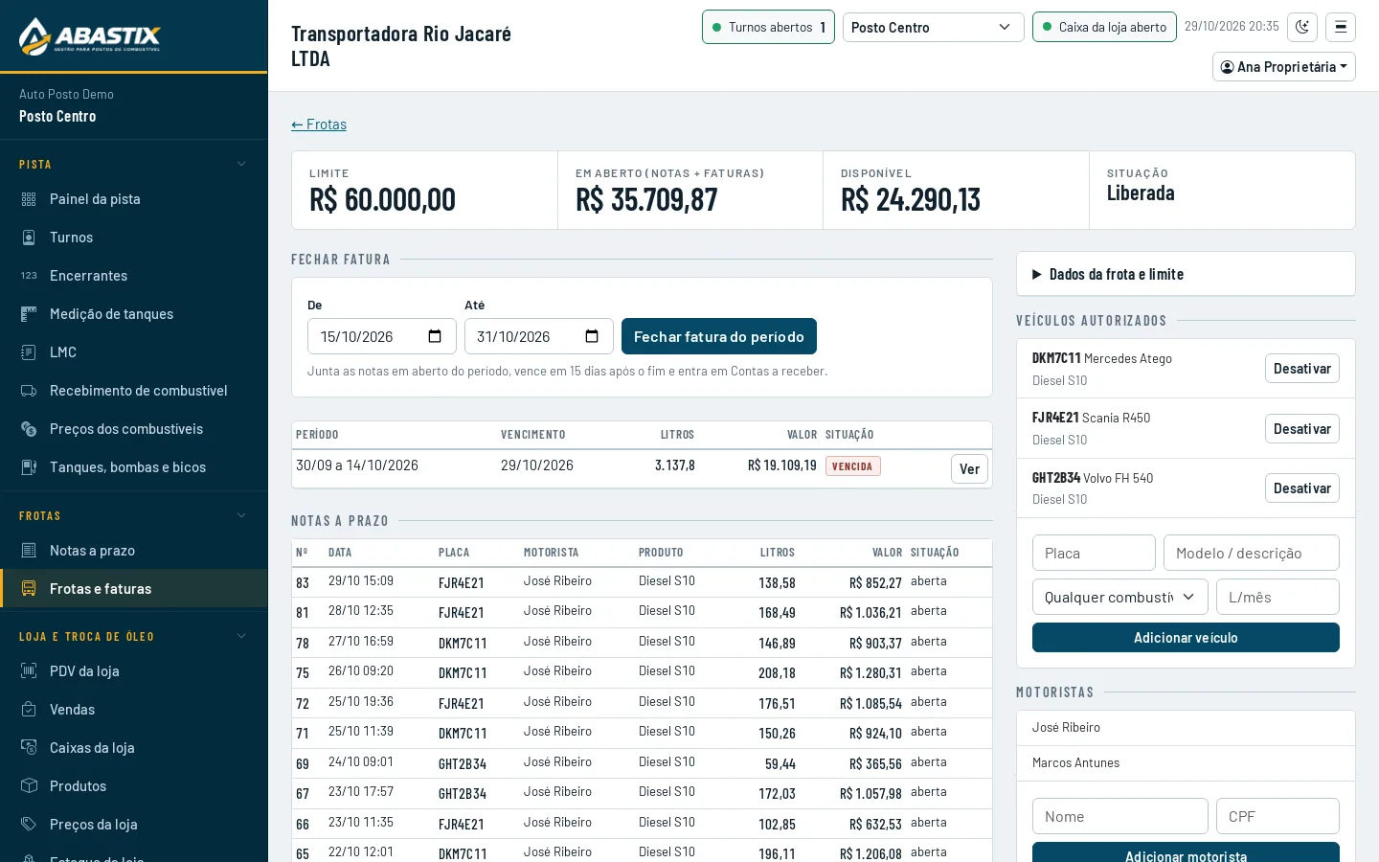Focus the motorista Nome field
The image size is (1379, 862).
click(1120, 816)
